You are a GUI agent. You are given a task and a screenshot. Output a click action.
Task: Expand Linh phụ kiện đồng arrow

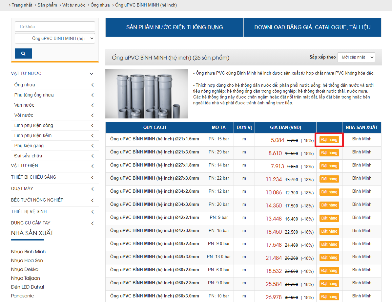tap(93, 125)
